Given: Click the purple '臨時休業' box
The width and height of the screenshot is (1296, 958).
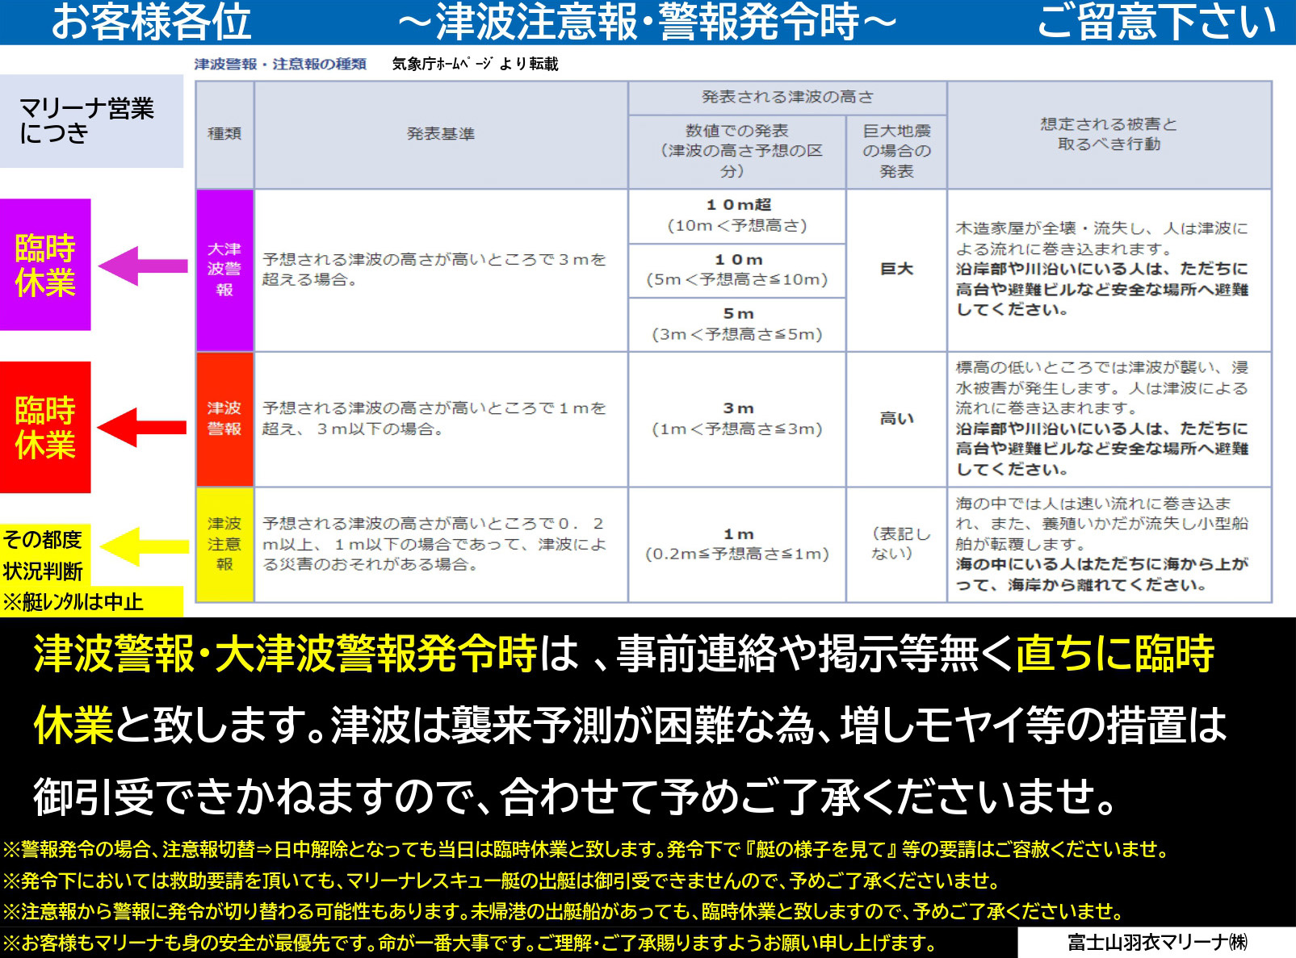Looking at the screenshot, I should point(45,265).
